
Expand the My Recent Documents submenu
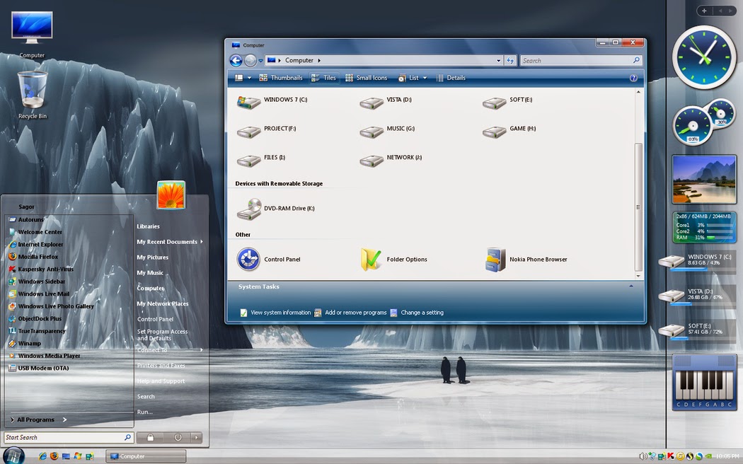point(166,241)
